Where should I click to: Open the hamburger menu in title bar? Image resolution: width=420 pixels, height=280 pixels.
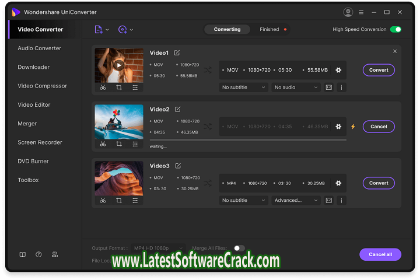click(x=361, y=12)
